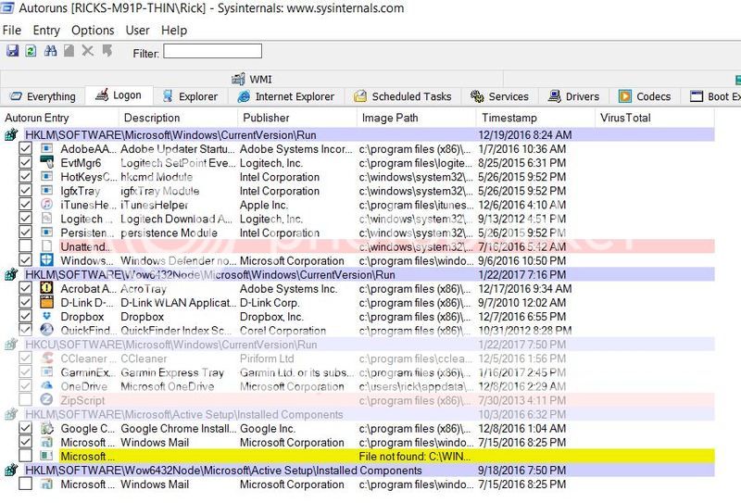Viewport: 741px width, 503px height.
Task: Click the Acrobat AcroTray entry icon
Action: pos(47,288)
